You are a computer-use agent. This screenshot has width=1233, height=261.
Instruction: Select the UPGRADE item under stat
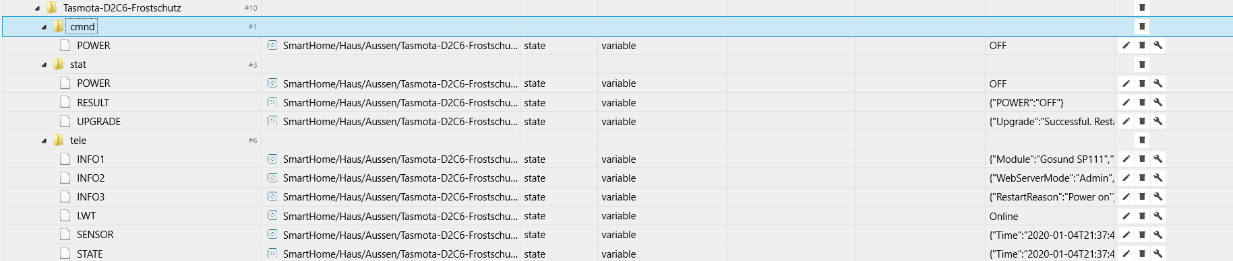98,121
